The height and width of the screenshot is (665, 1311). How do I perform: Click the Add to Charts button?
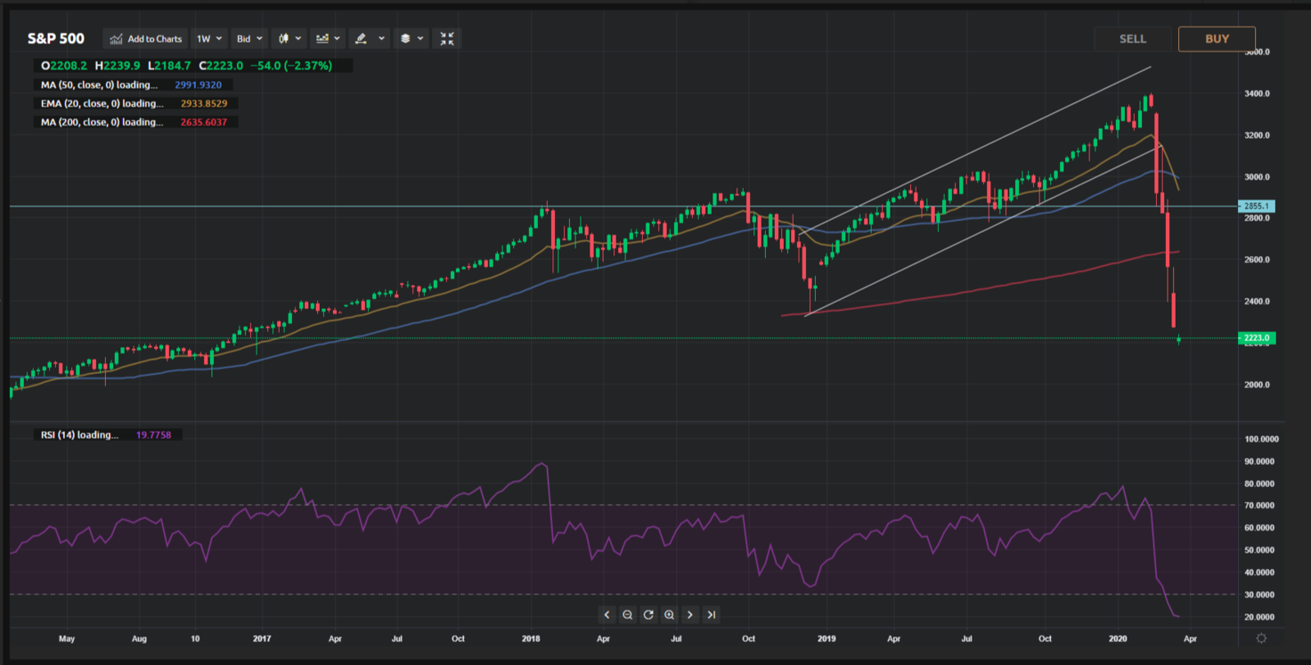pos(146,38)
